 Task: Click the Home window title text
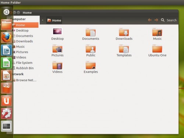(x=27, y=13)
